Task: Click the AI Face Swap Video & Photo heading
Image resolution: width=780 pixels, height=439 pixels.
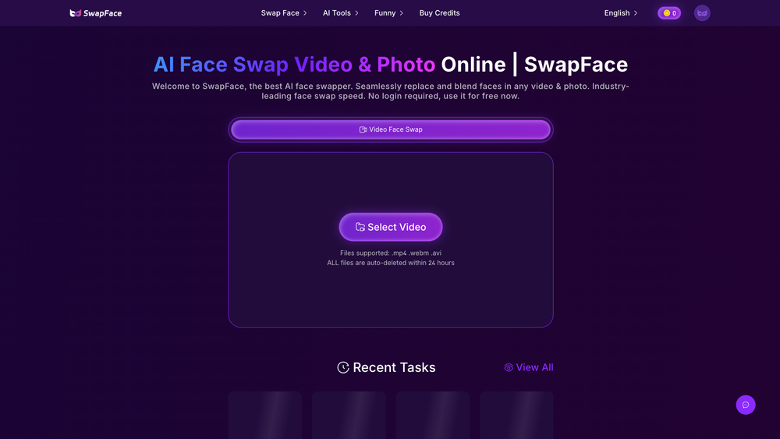Action: coord(294,65)
